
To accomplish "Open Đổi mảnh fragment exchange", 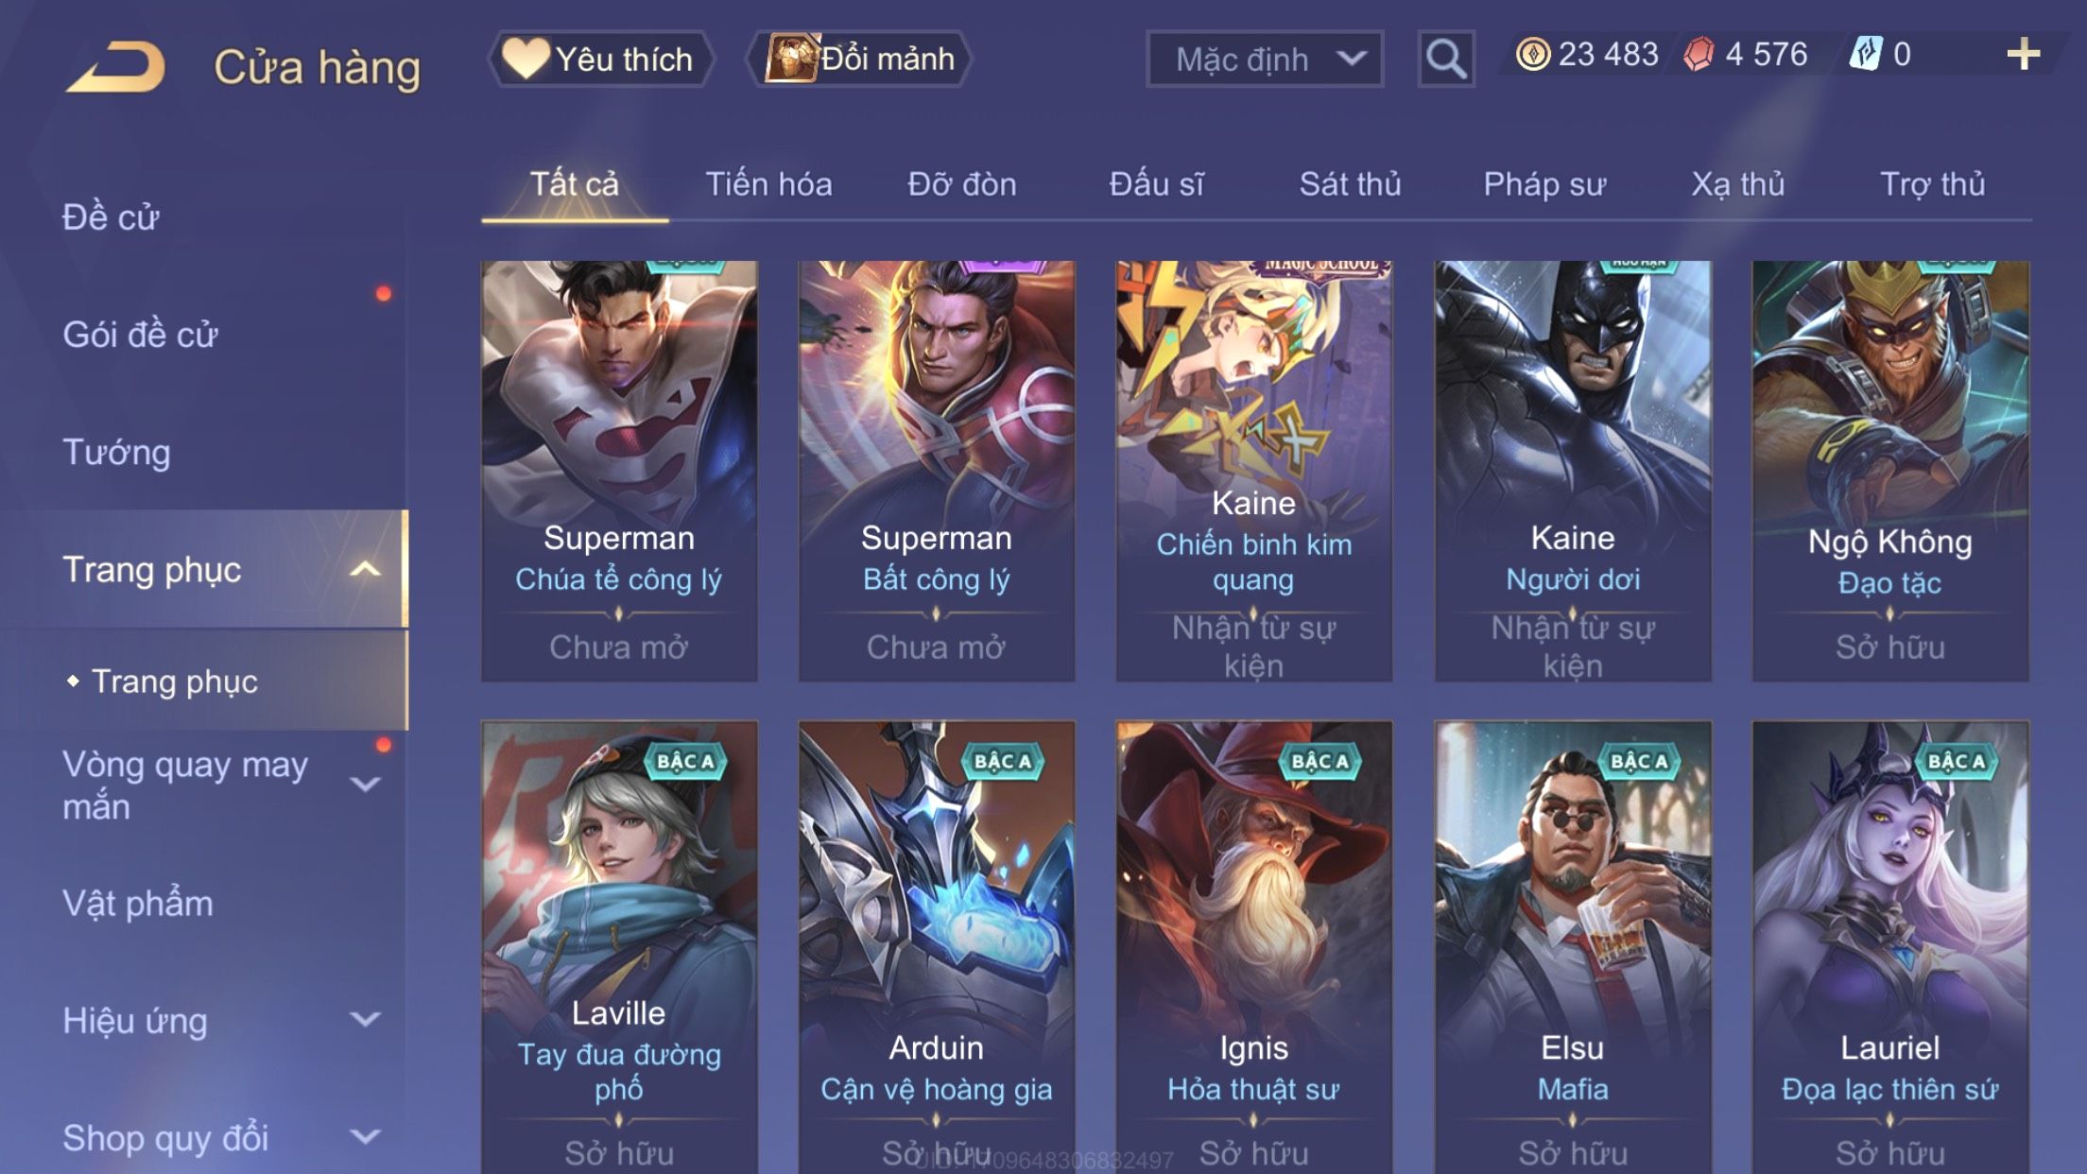I will (859, 59).
